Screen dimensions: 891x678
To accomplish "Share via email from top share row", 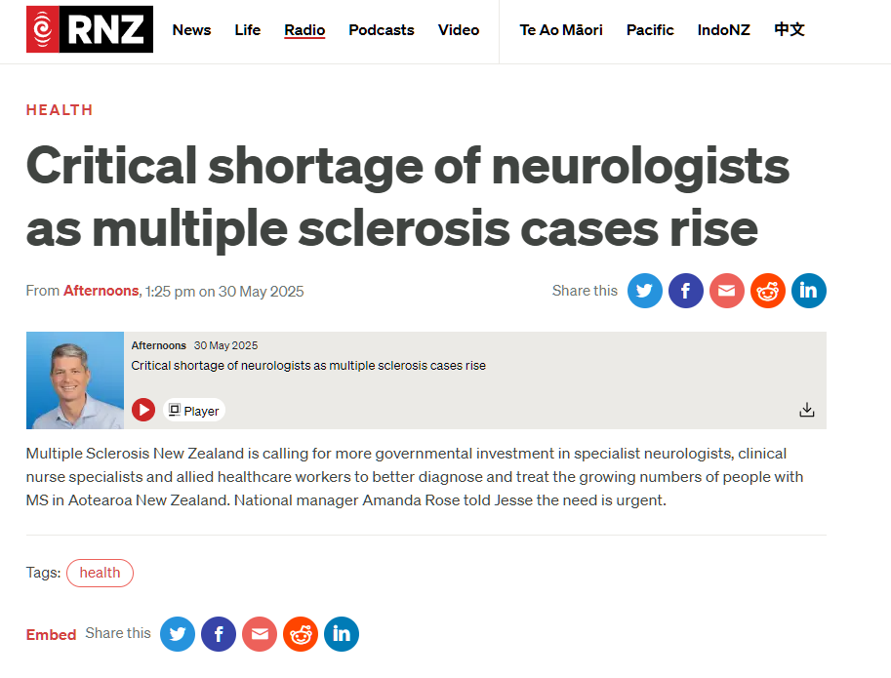I will click(x=727, y=291).
